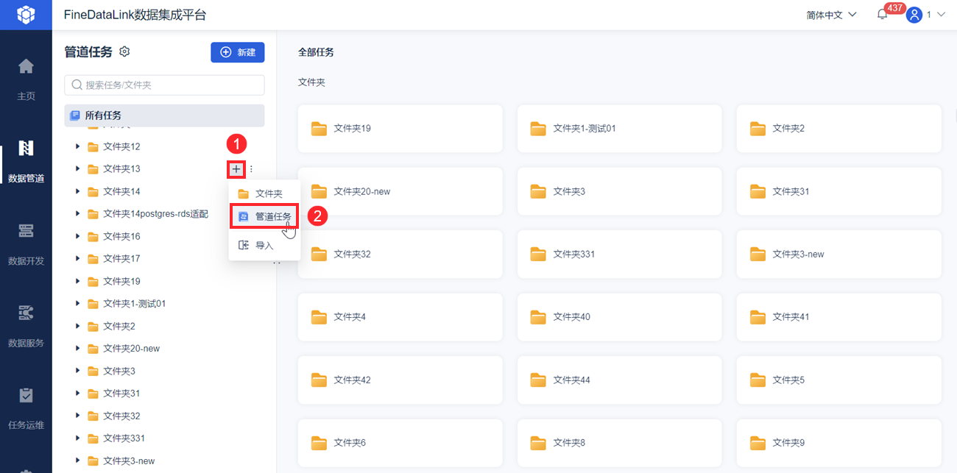The height and width of the screenshot is (473, 957).
Task: Choose 管道任务 from the popup menu
Action: [264, 216]
